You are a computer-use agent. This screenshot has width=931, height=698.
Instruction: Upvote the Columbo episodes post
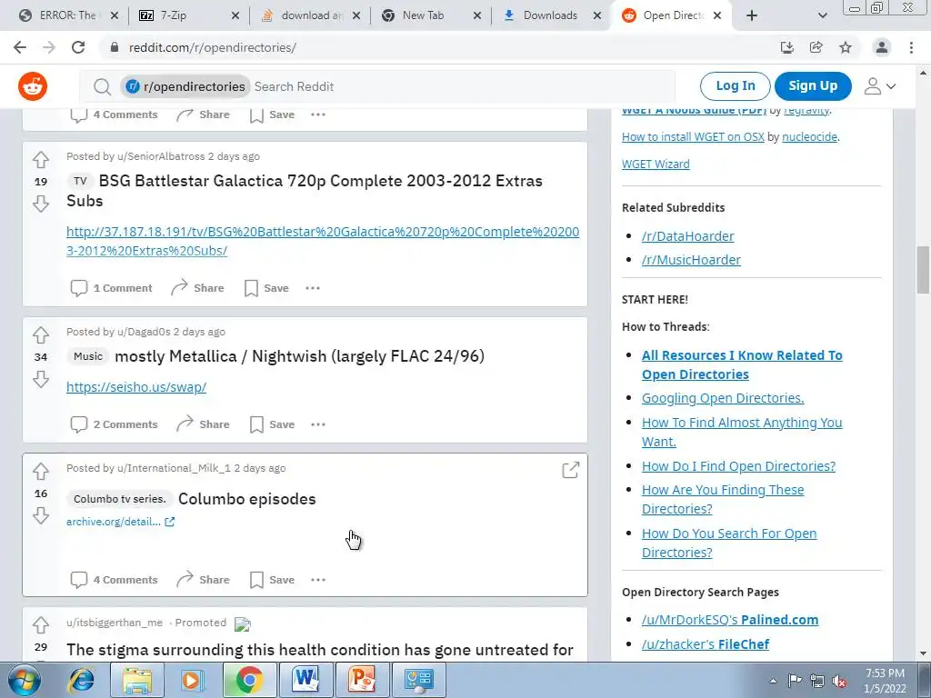pos(40,472)
